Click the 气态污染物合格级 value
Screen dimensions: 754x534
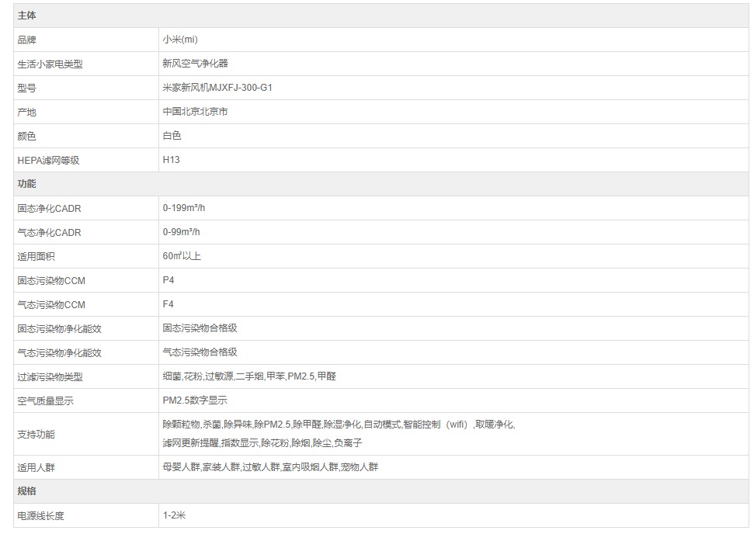coord(200,352)
